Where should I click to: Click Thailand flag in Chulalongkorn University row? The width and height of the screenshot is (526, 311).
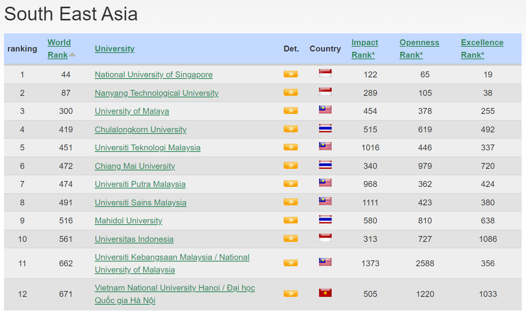pos(325,128)
